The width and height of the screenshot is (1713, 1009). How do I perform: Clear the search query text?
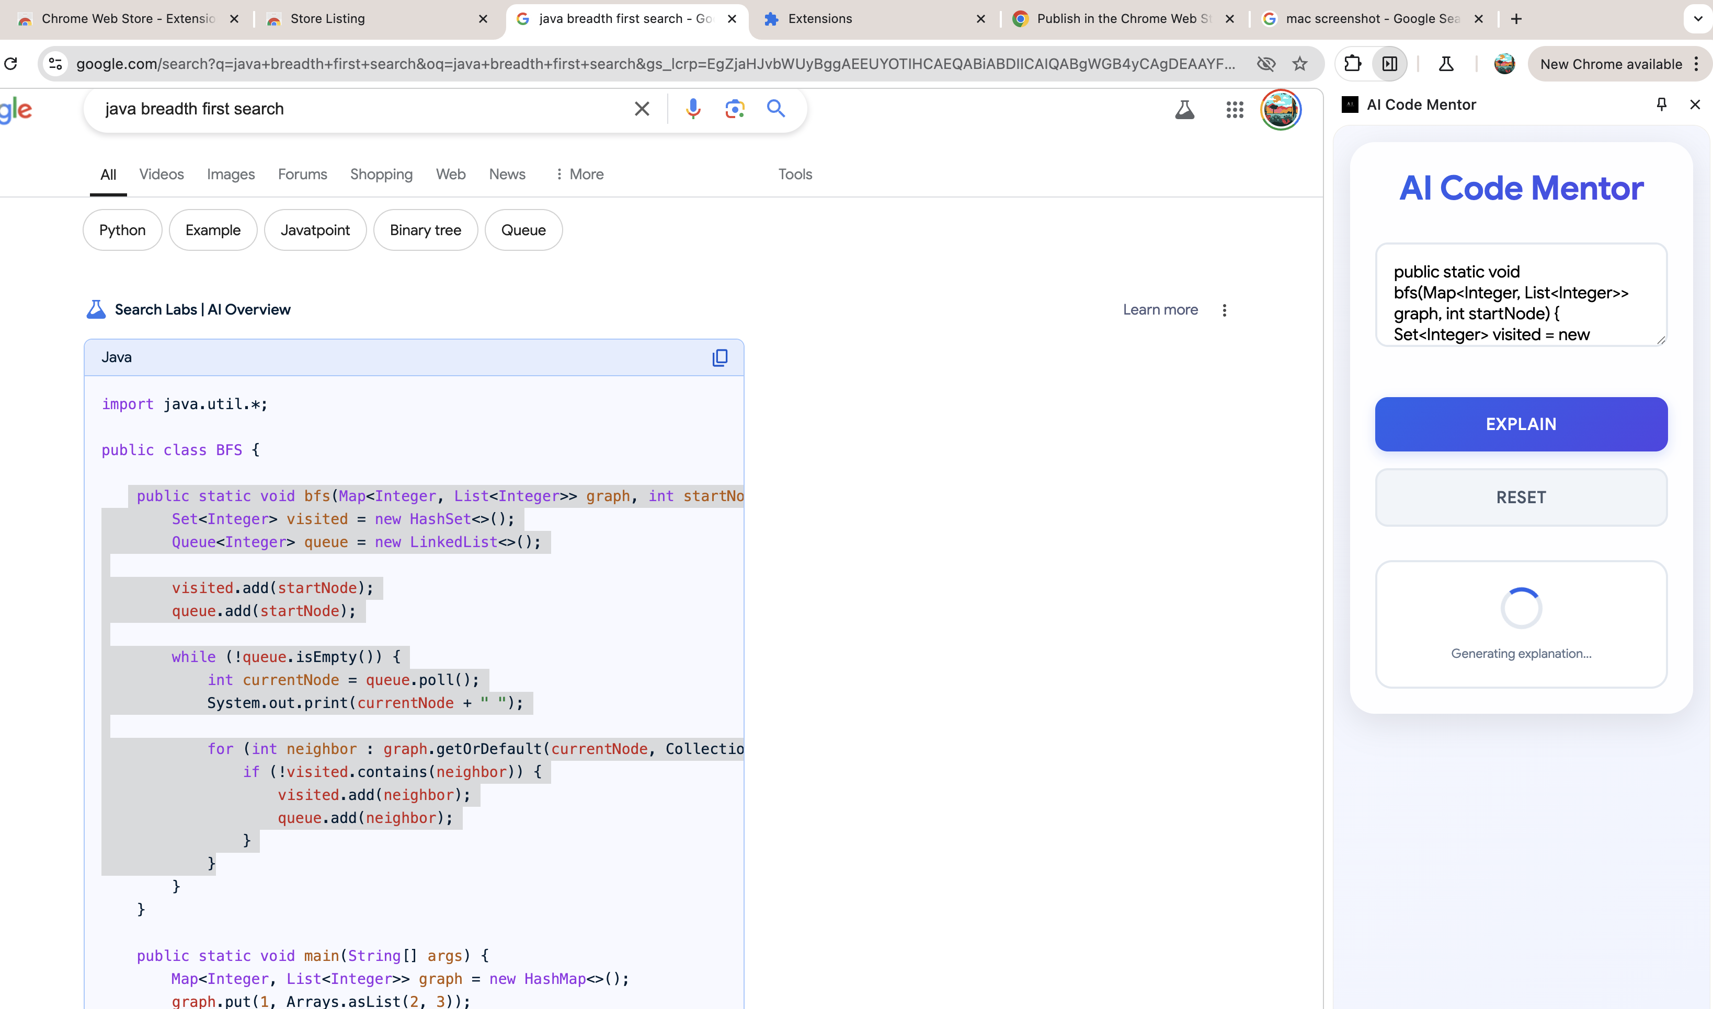pos(642,109)
